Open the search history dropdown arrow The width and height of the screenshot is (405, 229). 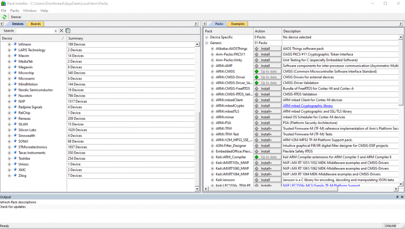click(x=55, y=31)
